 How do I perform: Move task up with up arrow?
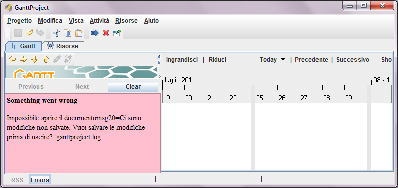pyautogui.click(x=46, y=59)
